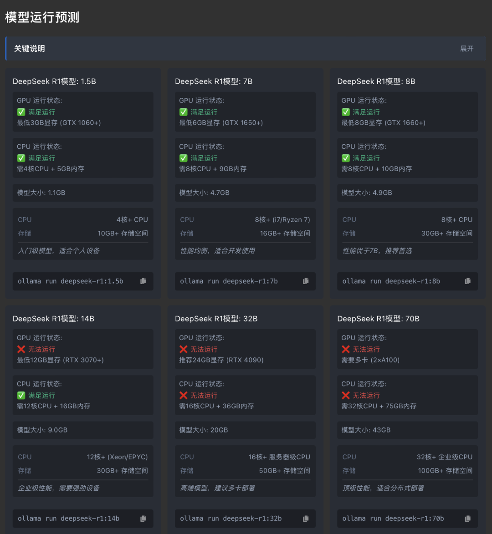This screenshot has width=492, height=534.
Task: Click '需32核CPU + 75GB内存' text
Action: pyautogui.click(x=379, y=406)
